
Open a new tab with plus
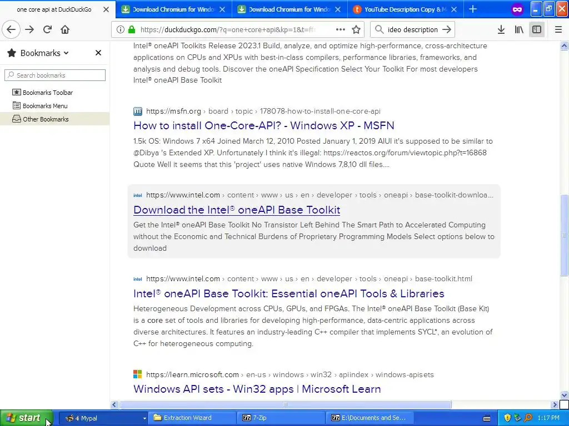(473, 9)
